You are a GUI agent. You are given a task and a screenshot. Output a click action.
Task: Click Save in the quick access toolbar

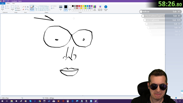pos(4,1)
